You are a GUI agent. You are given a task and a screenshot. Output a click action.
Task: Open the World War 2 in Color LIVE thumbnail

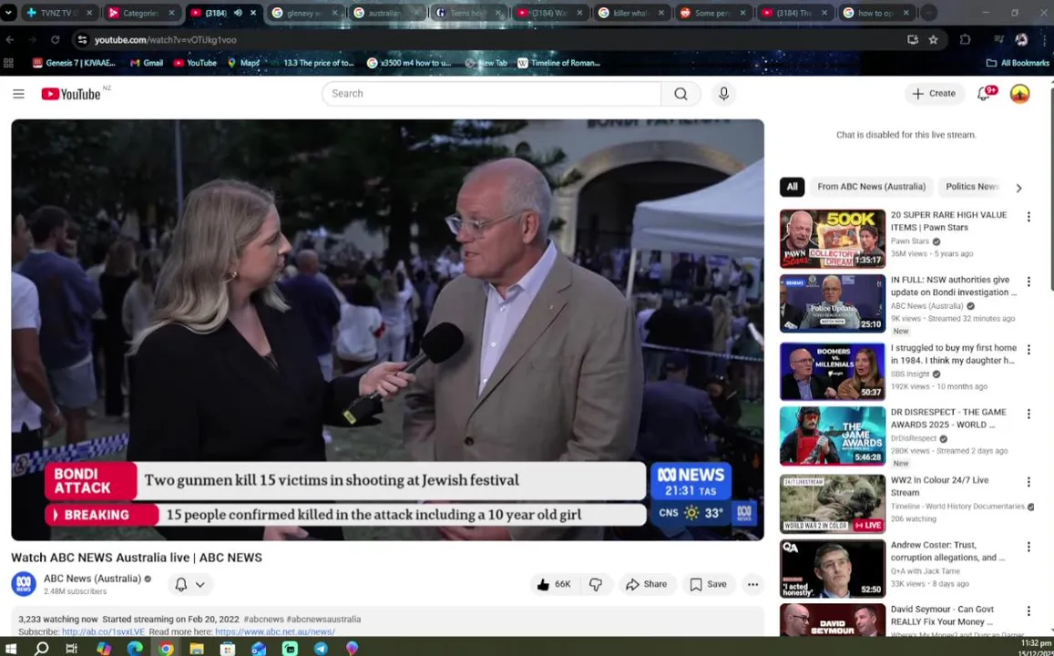point(832,504)
